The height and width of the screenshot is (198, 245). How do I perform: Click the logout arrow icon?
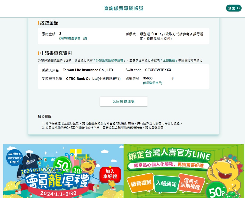pos(238,8)
